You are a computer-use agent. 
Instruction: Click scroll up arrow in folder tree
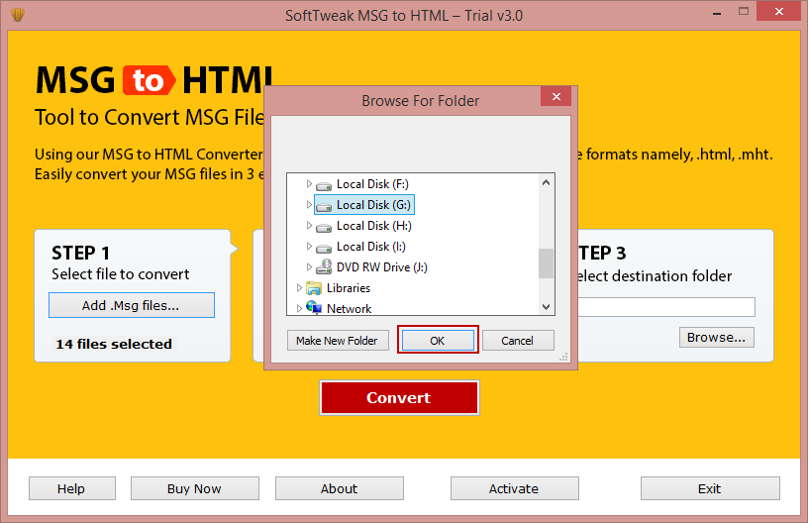[547, 182]
